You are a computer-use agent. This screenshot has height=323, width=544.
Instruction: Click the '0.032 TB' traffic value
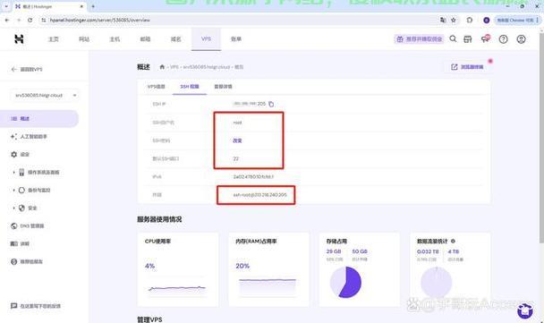(428, 251)
